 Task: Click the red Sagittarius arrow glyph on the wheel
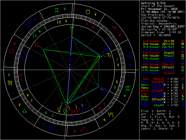83,129
